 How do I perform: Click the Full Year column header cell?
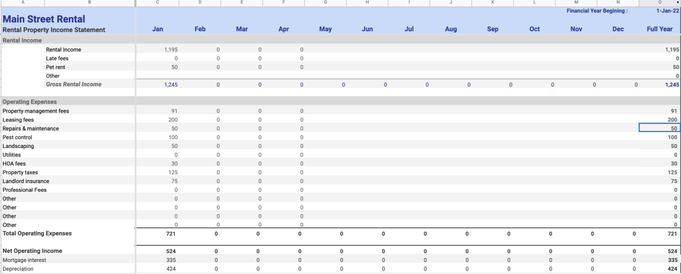pos(659,29)
